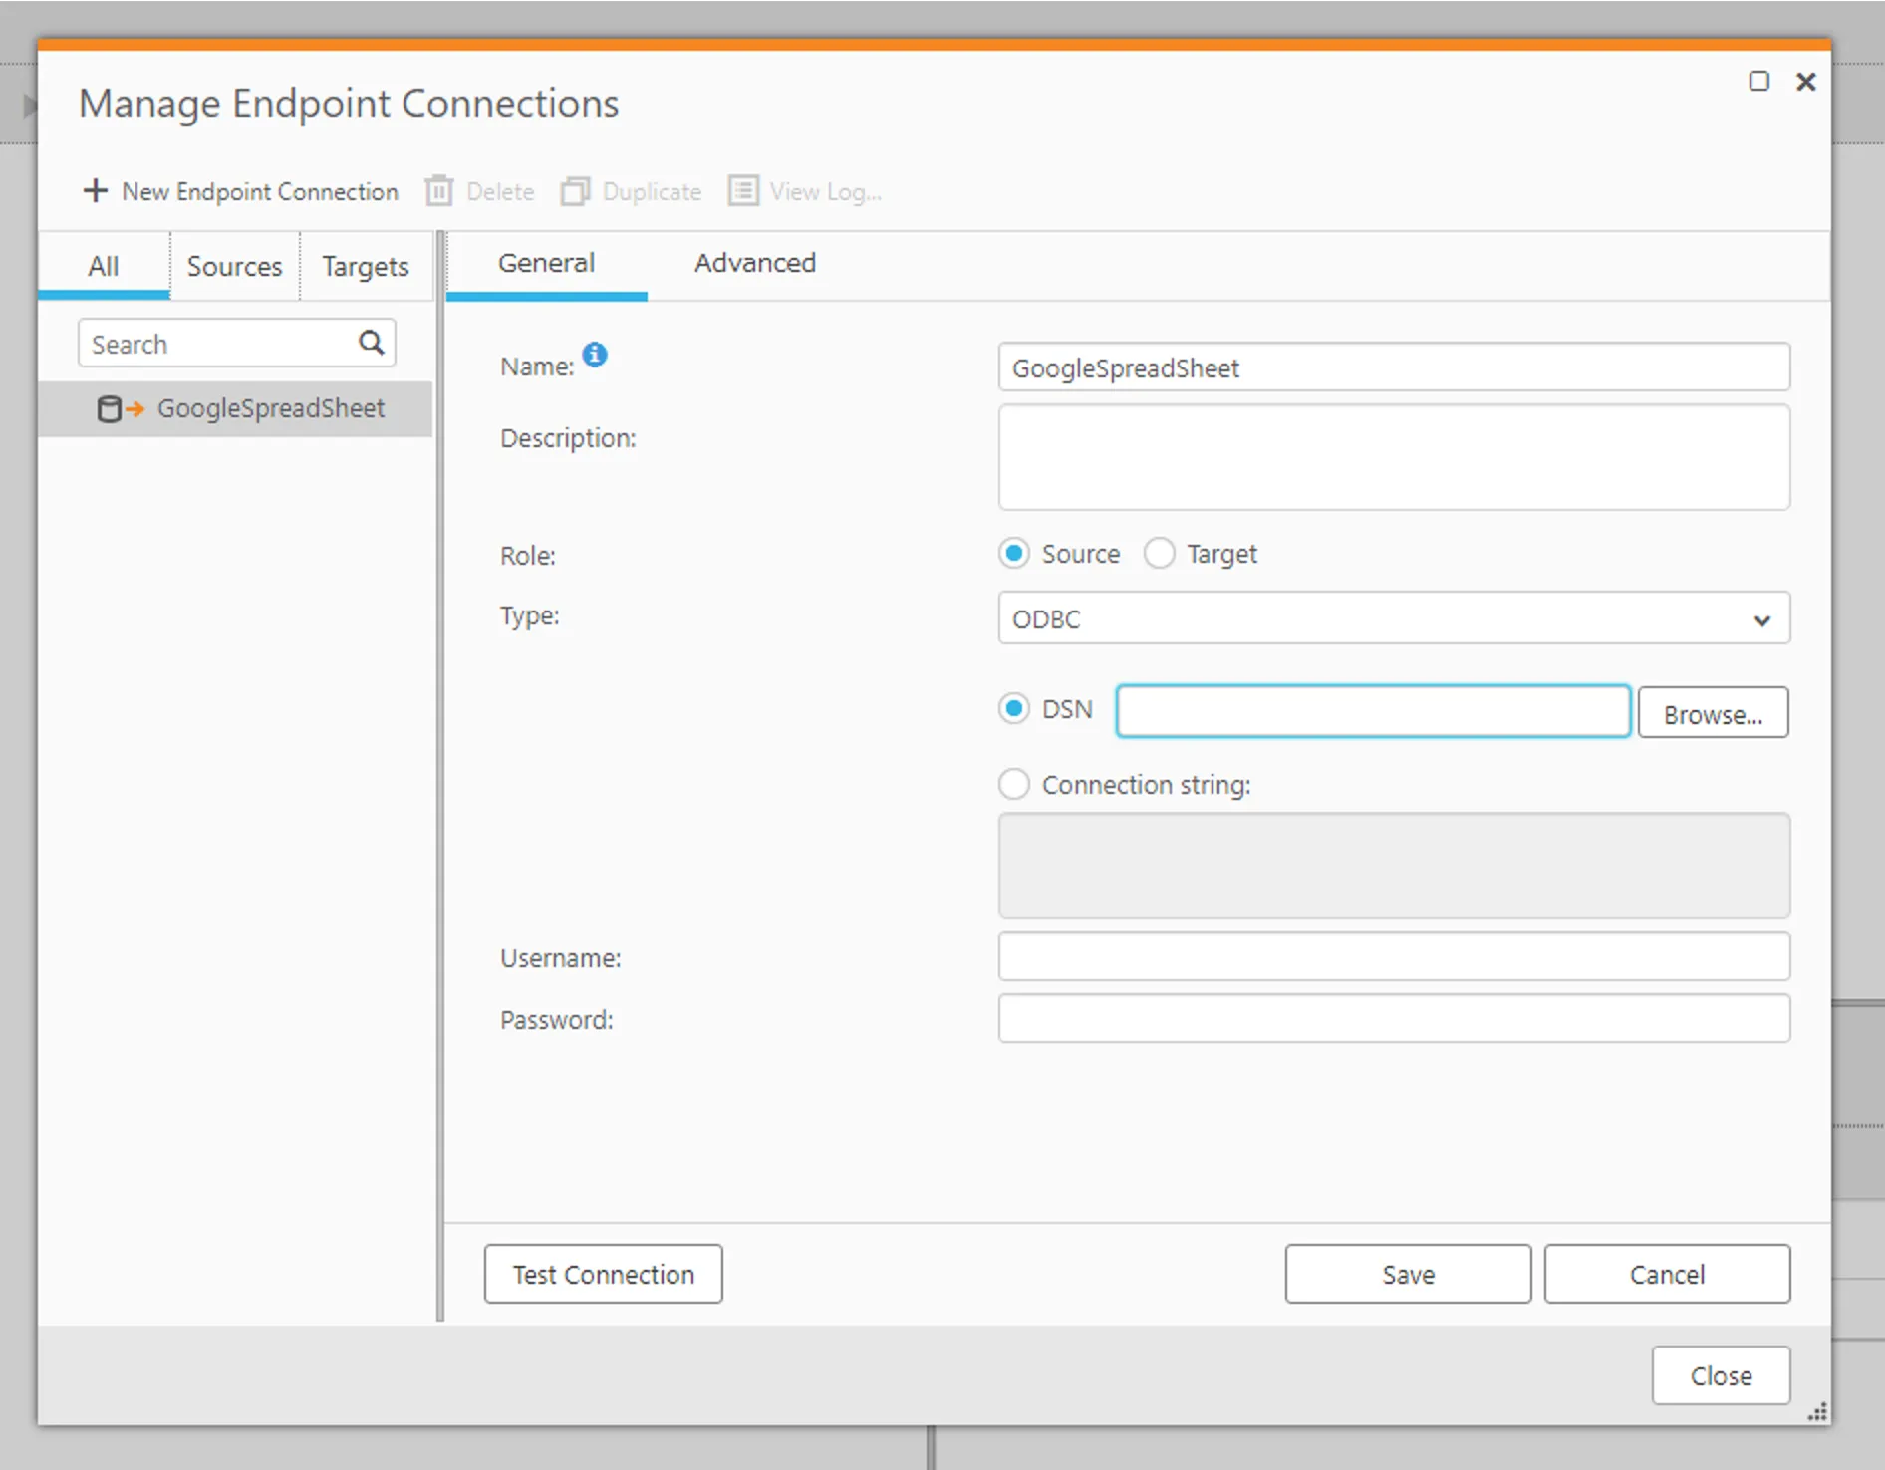1885x1470 pixels.
Task: Show the Sources tab list
Action: click(x=234, y=267)
